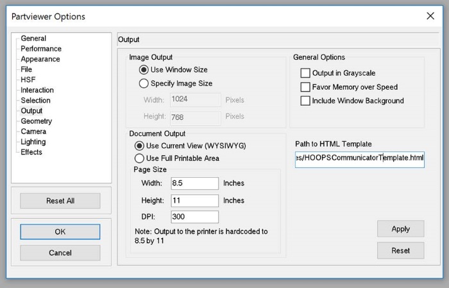Choose the Specify Image Size option
Screen dimensions: 449x288
(x=144, y=83)
